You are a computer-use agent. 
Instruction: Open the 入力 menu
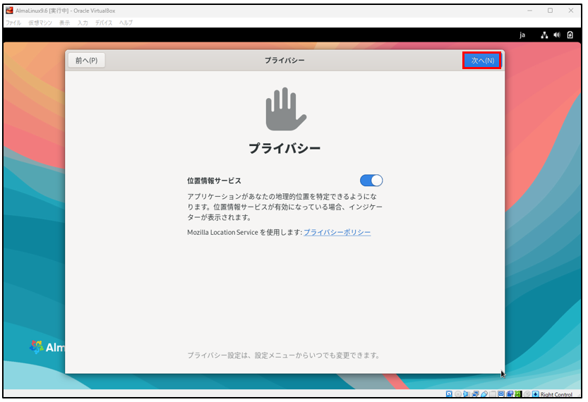(x=83, y=23)
